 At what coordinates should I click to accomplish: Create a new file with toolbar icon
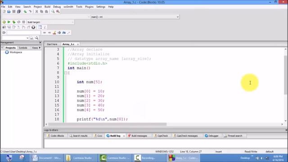click(x=4, y=12)
